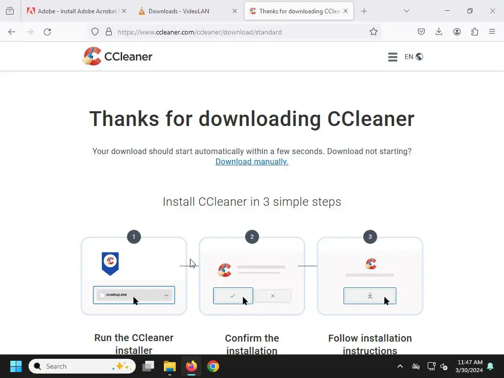Show hidden icons in system tray
This screenshot has height=378, width=504.
pos(400,366)
